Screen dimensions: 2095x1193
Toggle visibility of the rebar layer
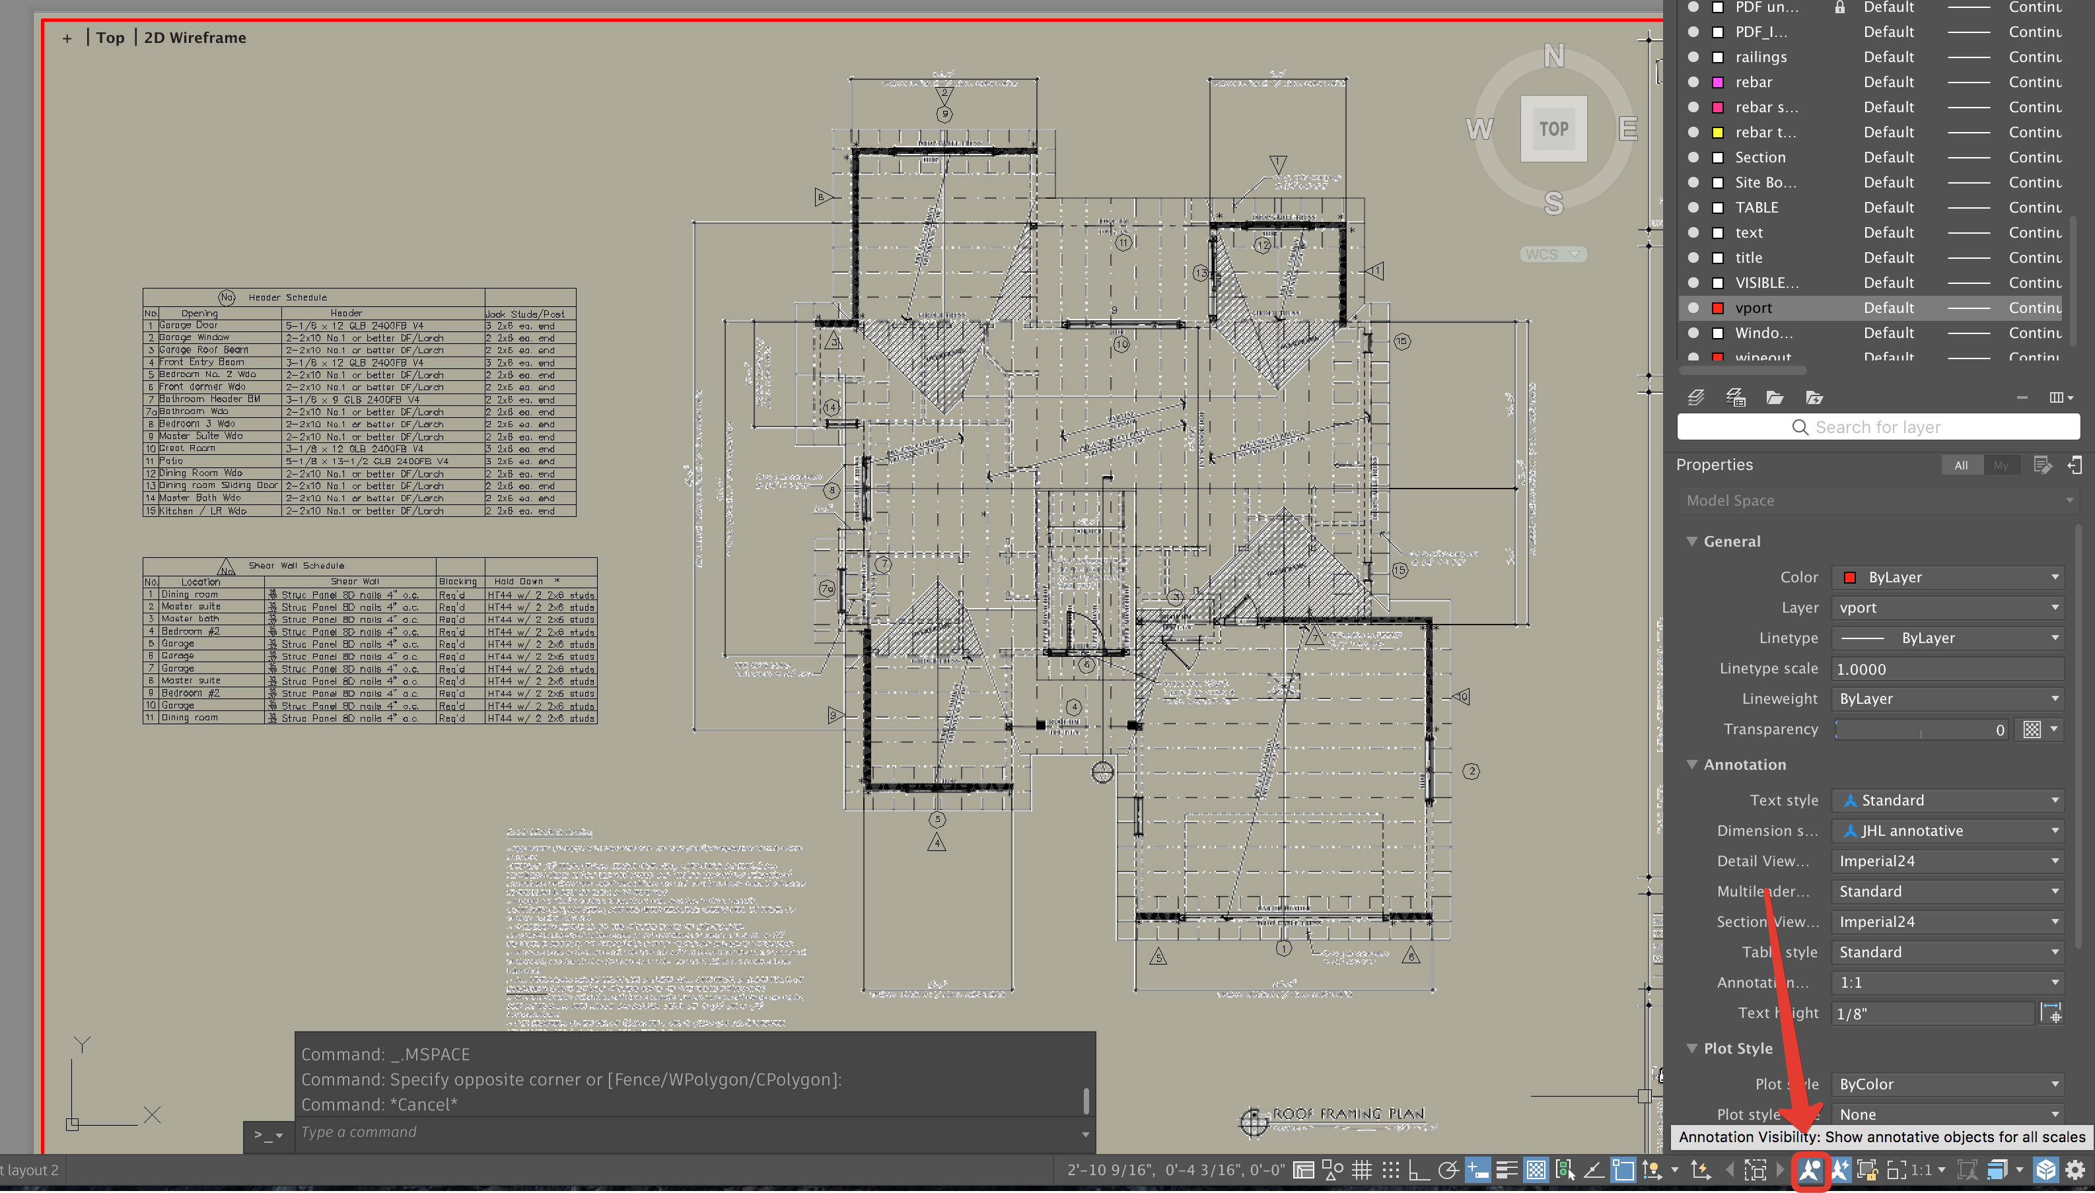[1693, 82]
